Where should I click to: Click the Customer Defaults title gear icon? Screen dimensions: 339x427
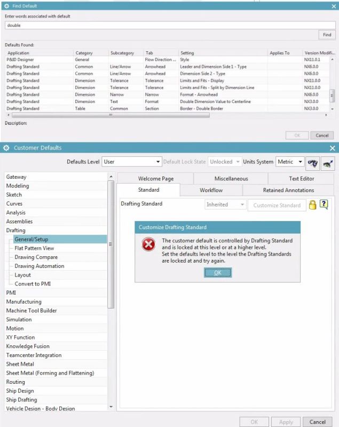pyautogui.click(x=6, y=148)
